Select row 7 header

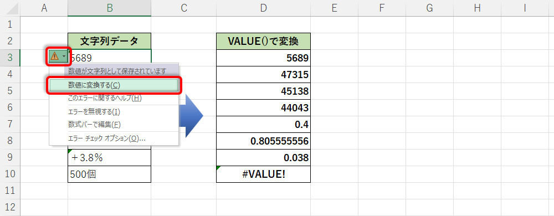[10, 124]
